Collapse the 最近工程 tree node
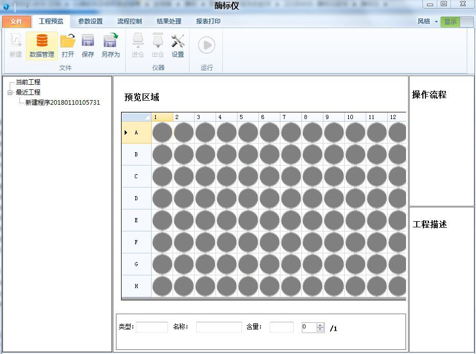This screenshot has height=354, width=476. (x=10, y=92)
